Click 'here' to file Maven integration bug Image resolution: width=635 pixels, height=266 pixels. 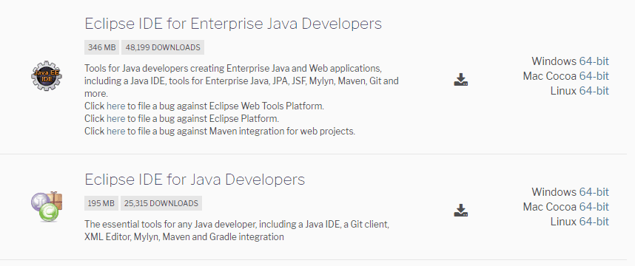point(115,132)
